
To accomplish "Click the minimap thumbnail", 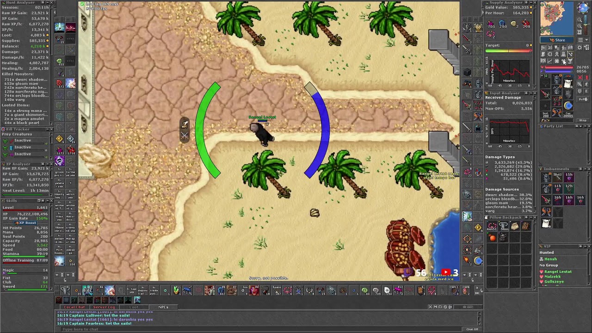I will point(556,18).
